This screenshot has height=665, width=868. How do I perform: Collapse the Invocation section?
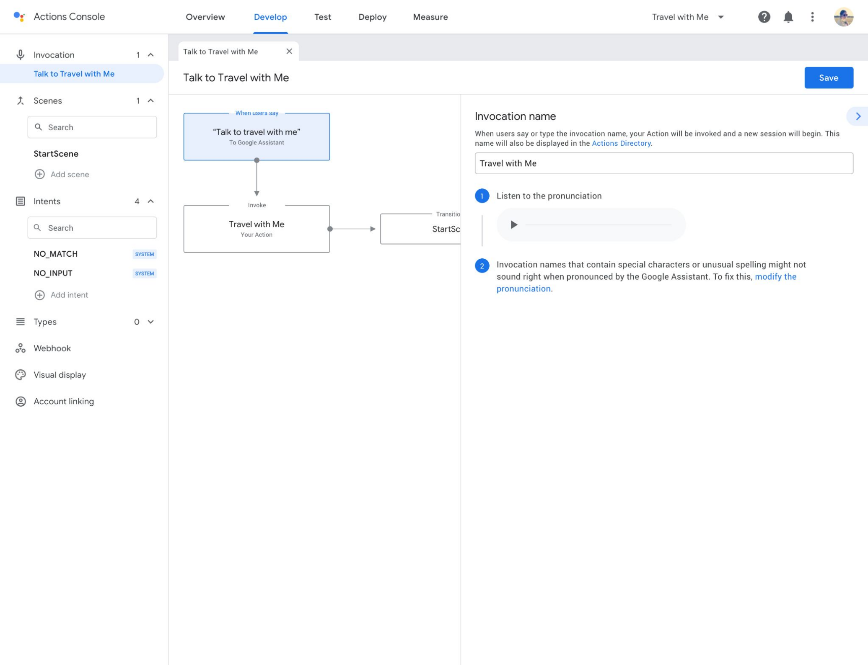tap(150, 55)
